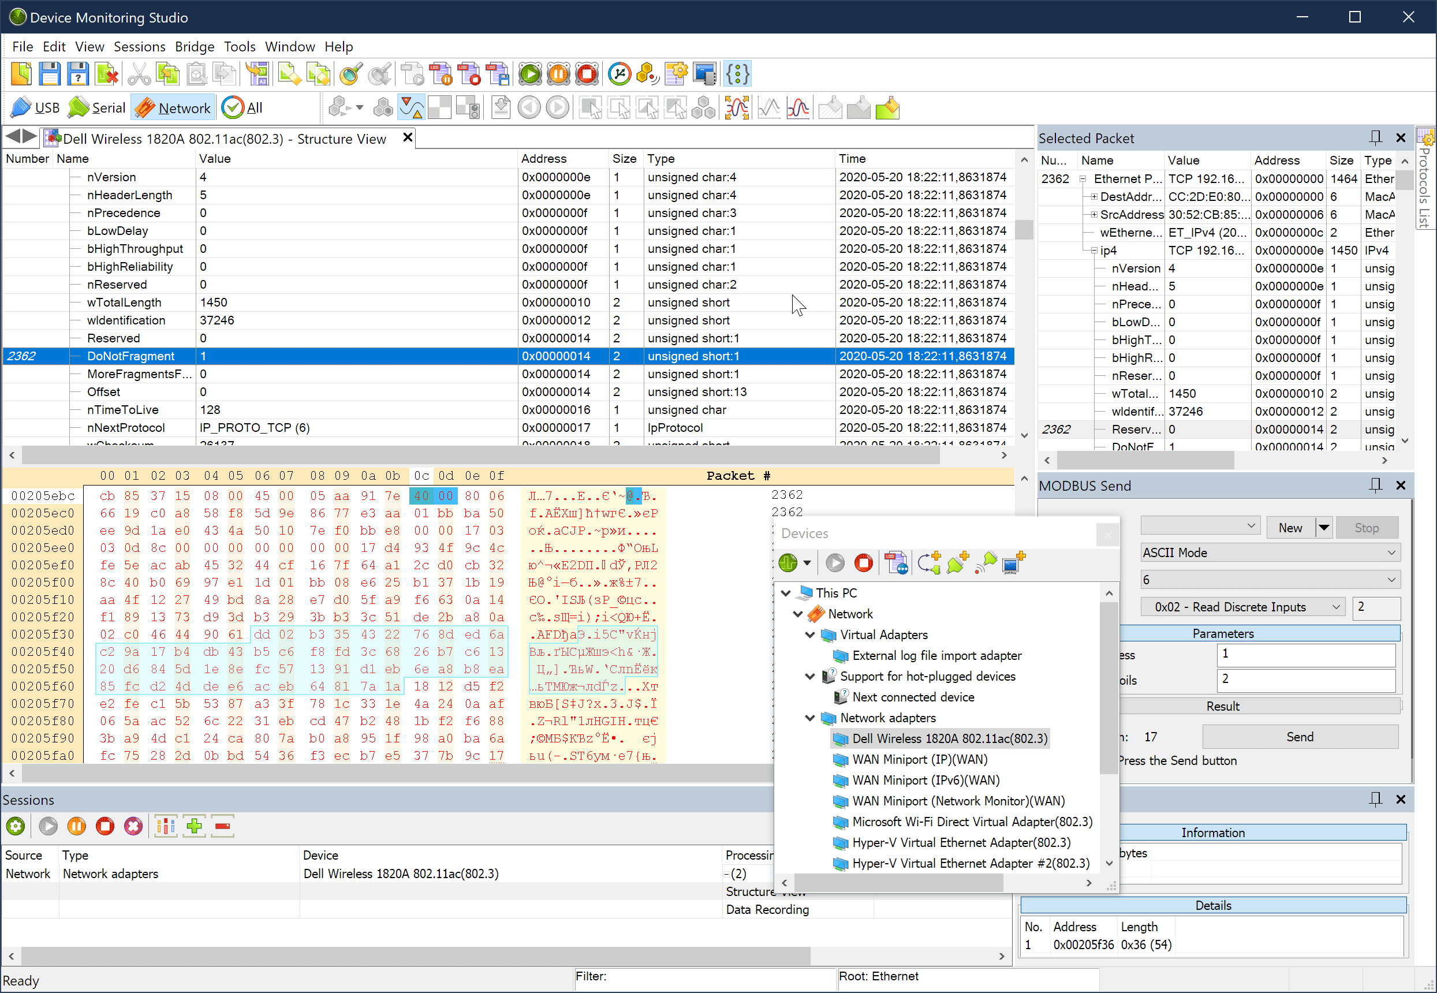Click the Save floppy disk icon
The image size is (1437, 993).
click(49, 74)
